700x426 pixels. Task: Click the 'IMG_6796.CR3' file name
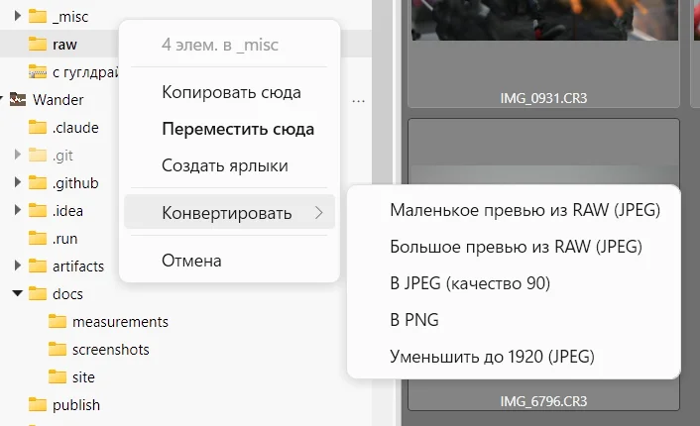543,401
